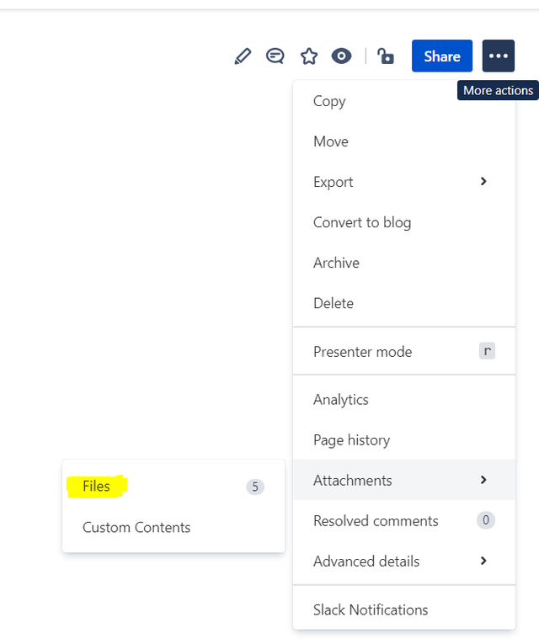Click the blue Share button

pos(441,56)
